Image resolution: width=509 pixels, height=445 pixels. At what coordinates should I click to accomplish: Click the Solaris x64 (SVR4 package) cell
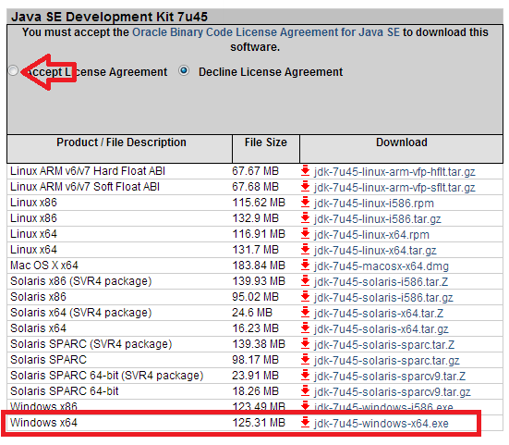[x=80, y=312]
